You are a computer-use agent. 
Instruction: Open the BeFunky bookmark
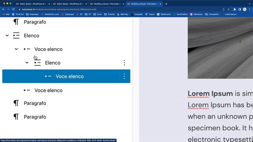click(x=123, y=14)
